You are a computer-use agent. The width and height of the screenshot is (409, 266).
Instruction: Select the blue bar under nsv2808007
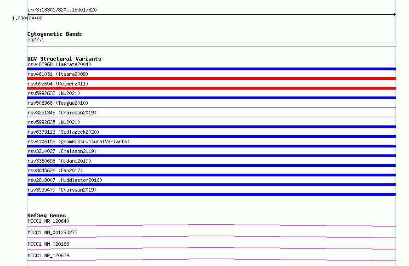[x=211, y=185]
